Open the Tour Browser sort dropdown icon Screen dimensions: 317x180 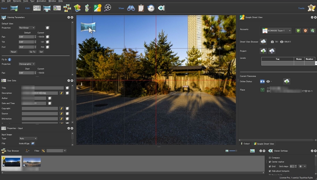tap(27, 151)
